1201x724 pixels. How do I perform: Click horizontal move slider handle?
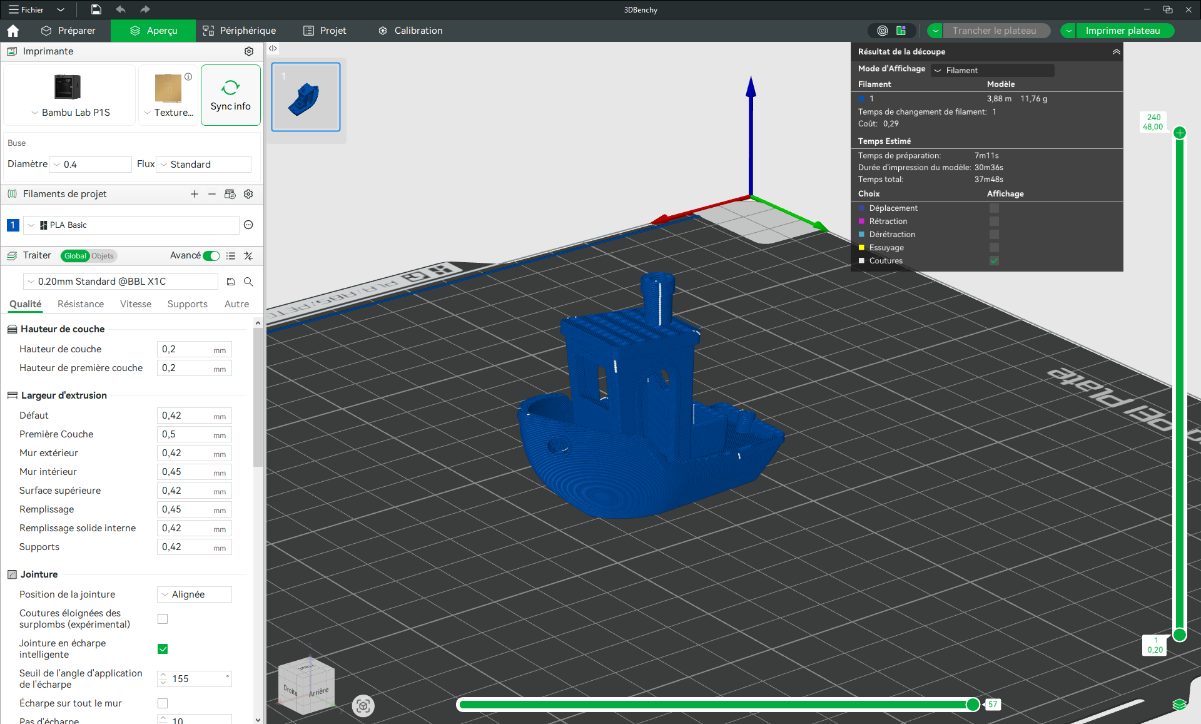coord(973,705)
